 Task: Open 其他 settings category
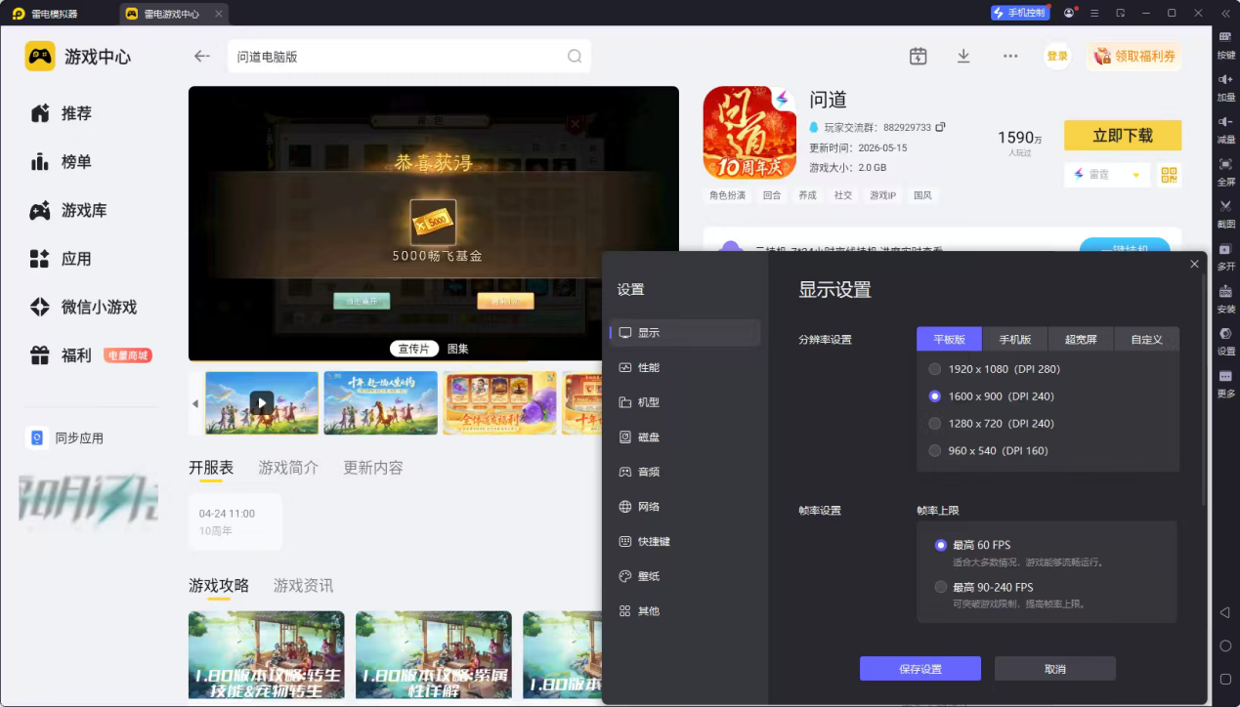[685, 611]
